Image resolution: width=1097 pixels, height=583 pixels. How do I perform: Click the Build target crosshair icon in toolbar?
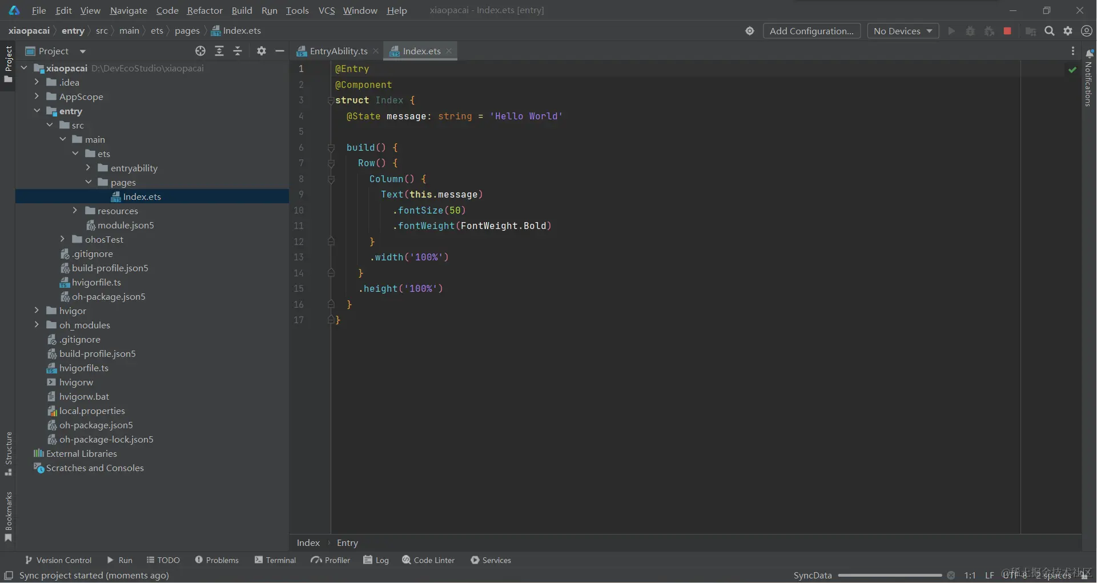pyautogui.click(x=750, y=31)
